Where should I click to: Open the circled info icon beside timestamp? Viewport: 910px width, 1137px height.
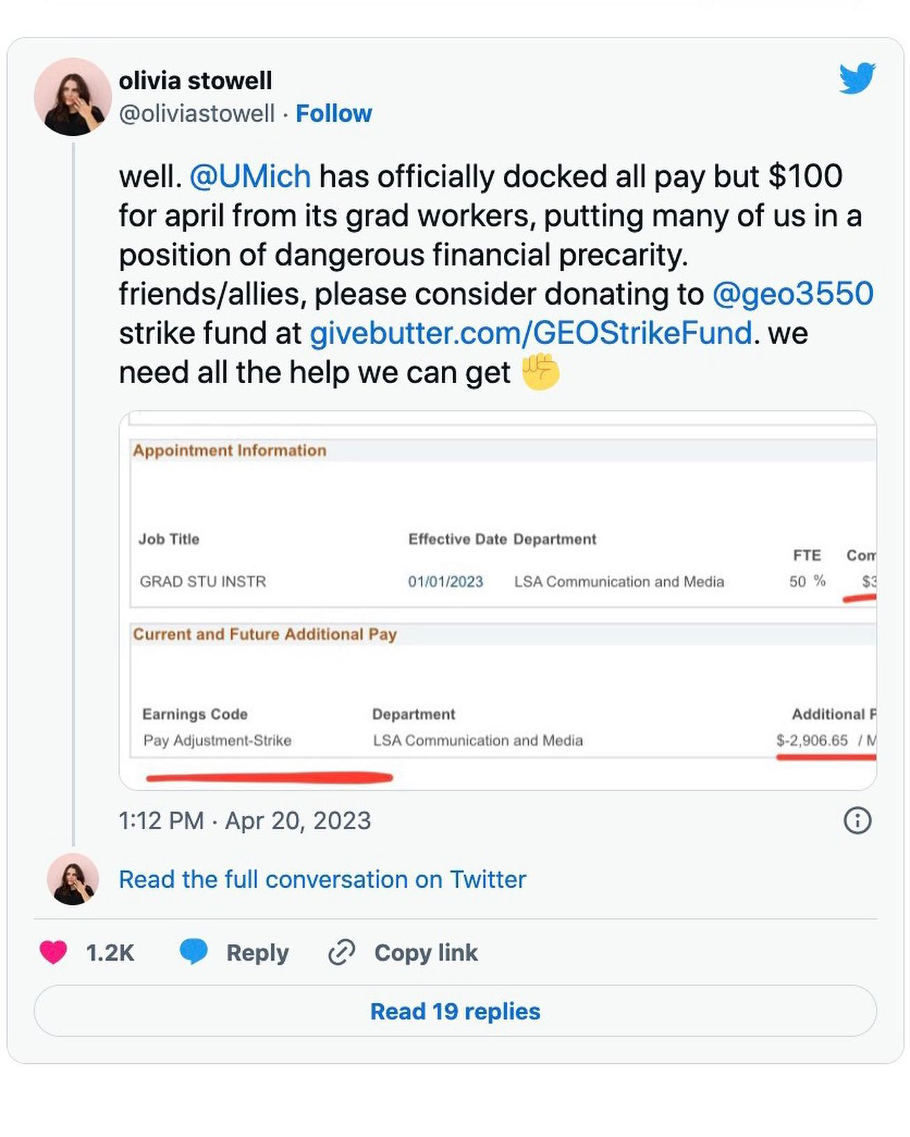(x=857, y=821)
